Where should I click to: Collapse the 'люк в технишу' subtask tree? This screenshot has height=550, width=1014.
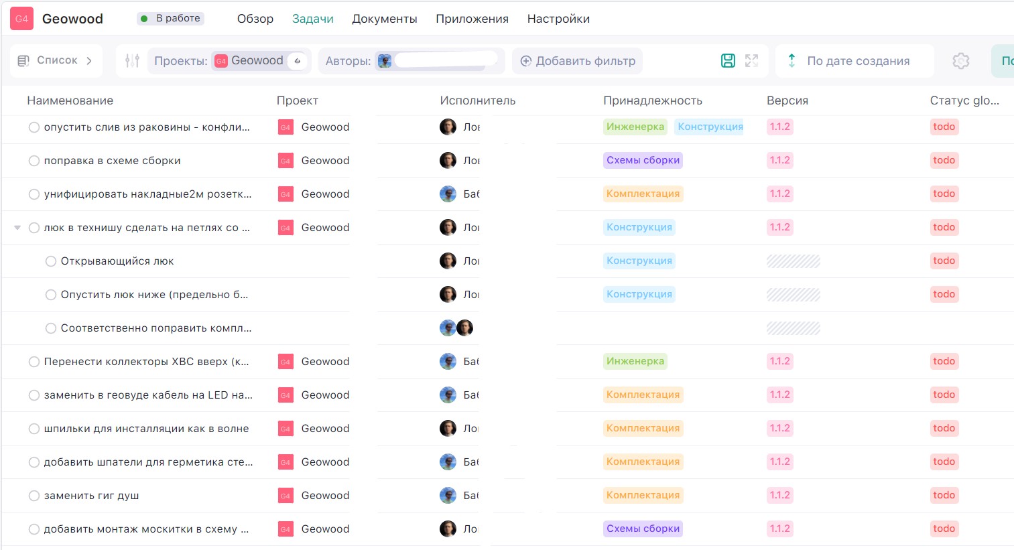17,228
